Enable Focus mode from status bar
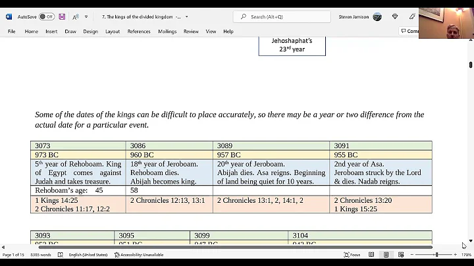Viewport: 474px width, 266px height. (x=352, y=255)
